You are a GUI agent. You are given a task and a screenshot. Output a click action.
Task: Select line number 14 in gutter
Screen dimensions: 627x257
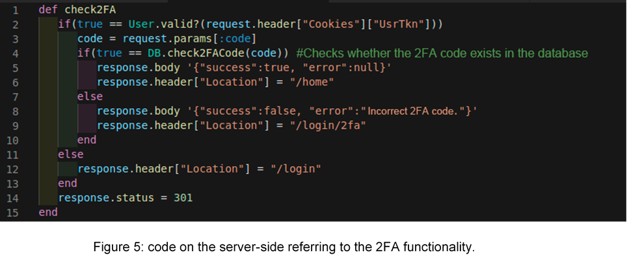tap(12, 198)
